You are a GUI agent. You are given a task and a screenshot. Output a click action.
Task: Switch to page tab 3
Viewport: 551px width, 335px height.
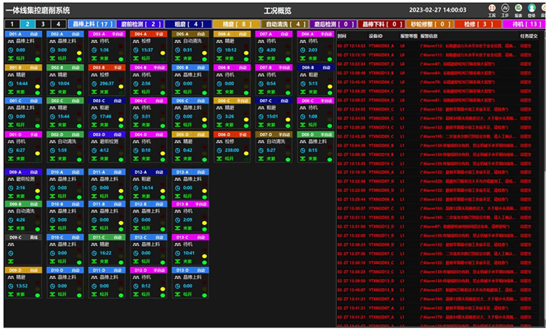43,24
